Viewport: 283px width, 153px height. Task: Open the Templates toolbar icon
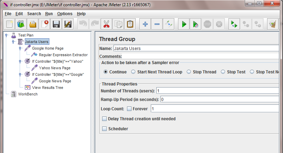21,24
